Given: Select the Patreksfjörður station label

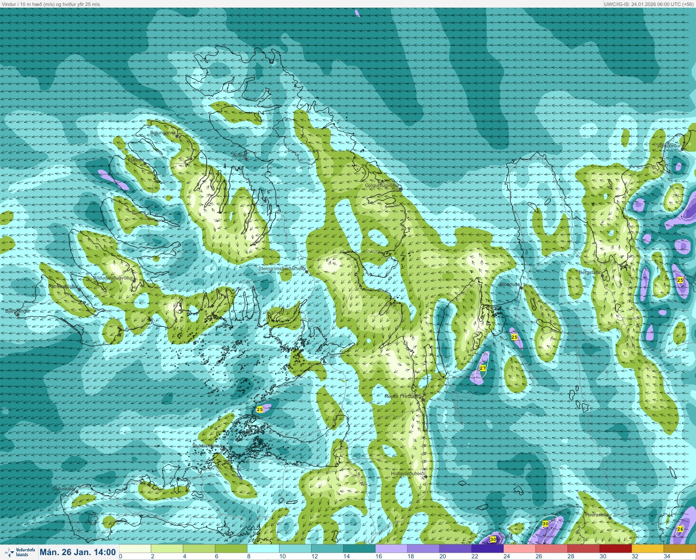Looking at the screenshot, I should pyautogui.click(x=64, y=286).
